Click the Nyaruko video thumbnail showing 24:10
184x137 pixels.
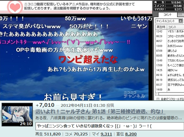(x=17, y=115)
